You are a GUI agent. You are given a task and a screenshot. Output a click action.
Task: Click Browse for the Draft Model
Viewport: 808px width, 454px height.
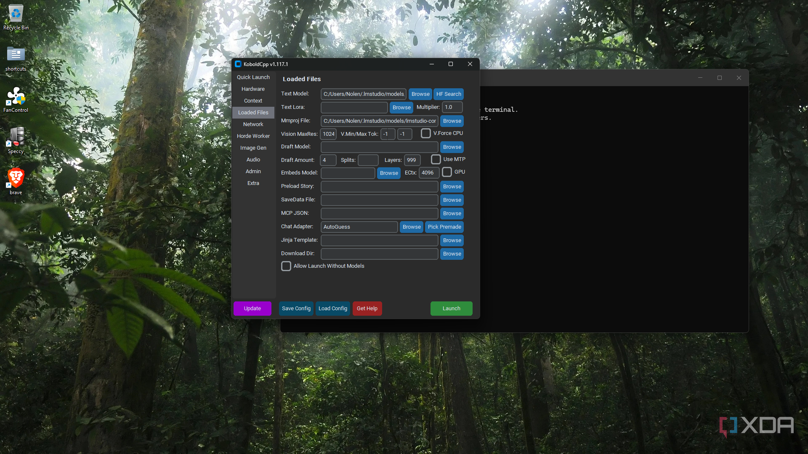(452, 147)
